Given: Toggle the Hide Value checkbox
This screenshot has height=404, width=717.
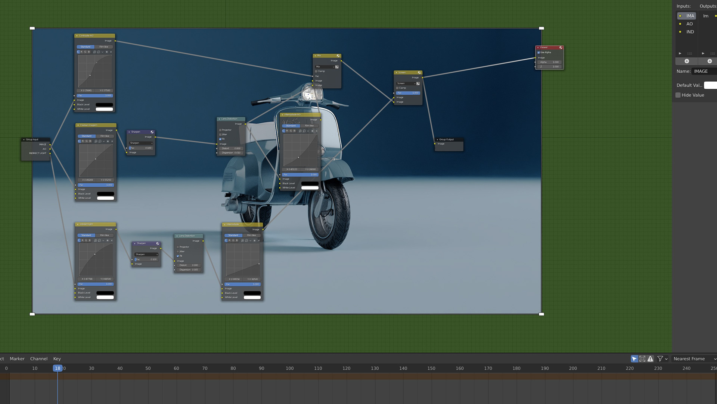Looking at the screenshot, I should pyautogui.click(x=678, y=95).
